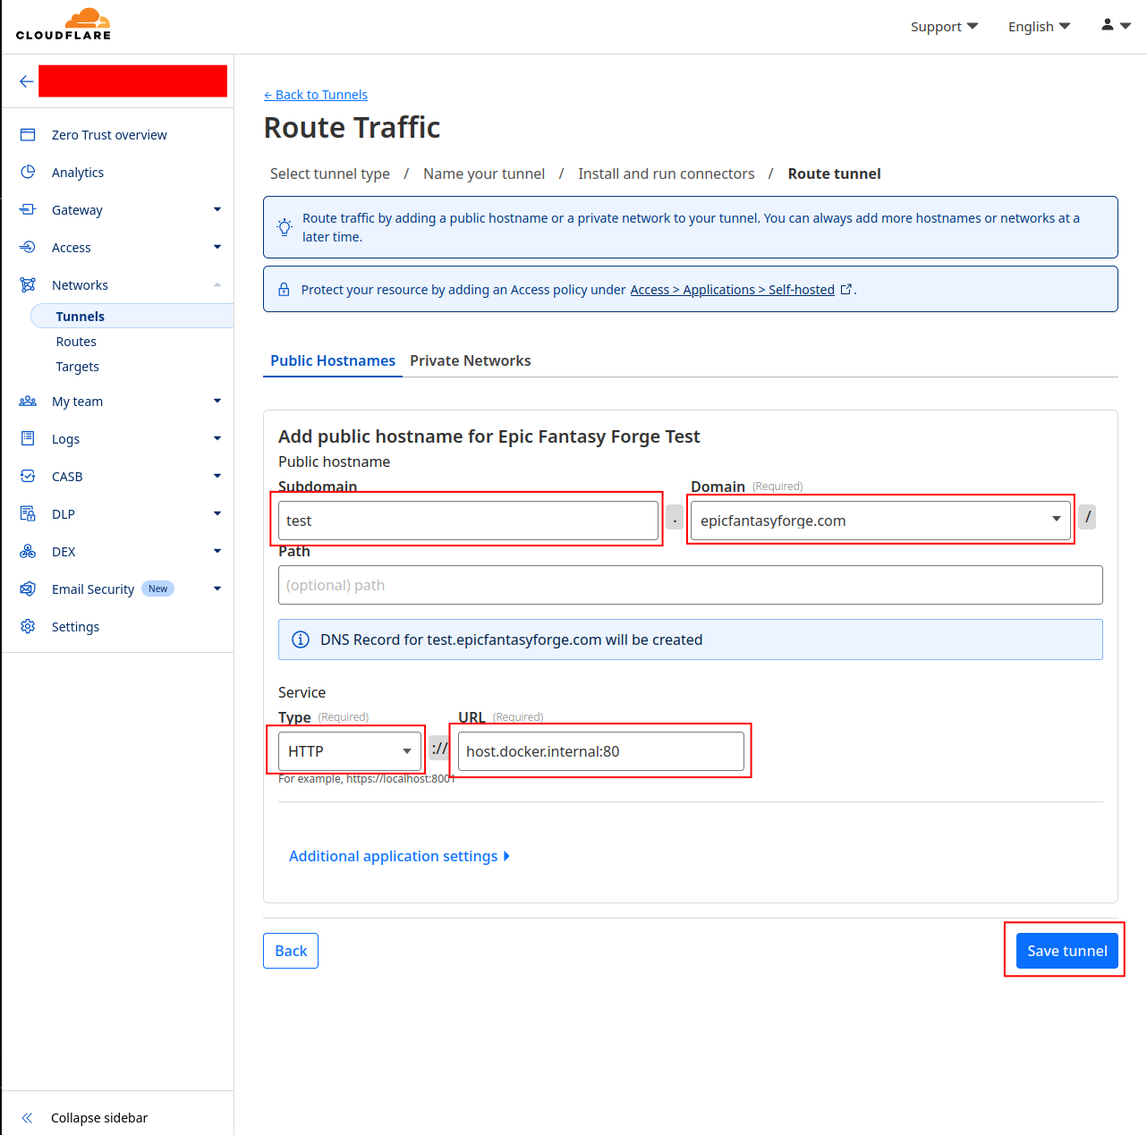Image resolution: width=1147 pixels, height=1135 pixels.
Task: Click the Gateway icon in sidebar
Action: (28, 210)
